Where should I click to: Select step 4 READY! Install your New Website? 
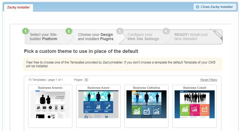[191, 37]
